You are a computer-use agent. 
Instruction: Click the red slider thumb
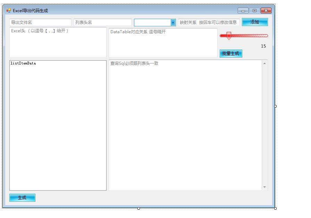(x=229, y=36)
